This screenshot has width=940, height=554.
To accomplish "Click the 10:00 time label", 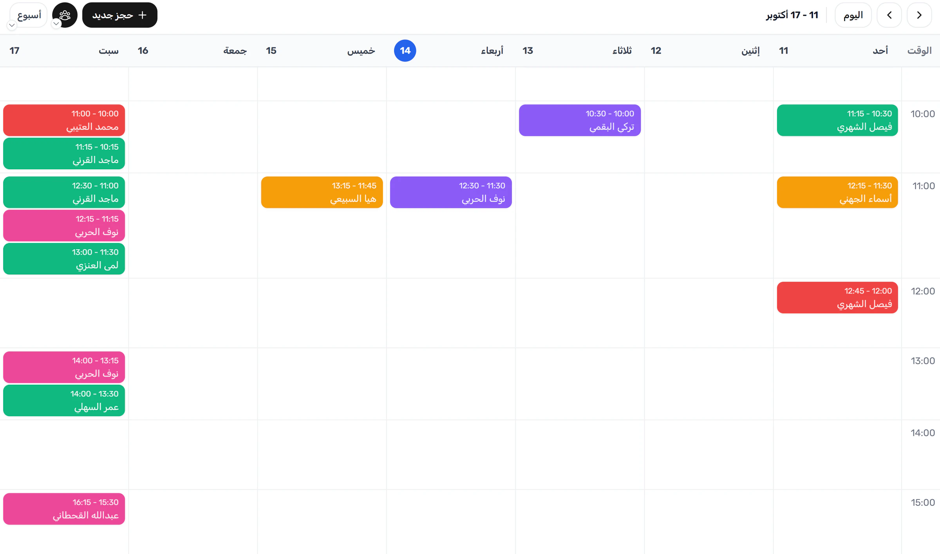I will pos(922,114).
